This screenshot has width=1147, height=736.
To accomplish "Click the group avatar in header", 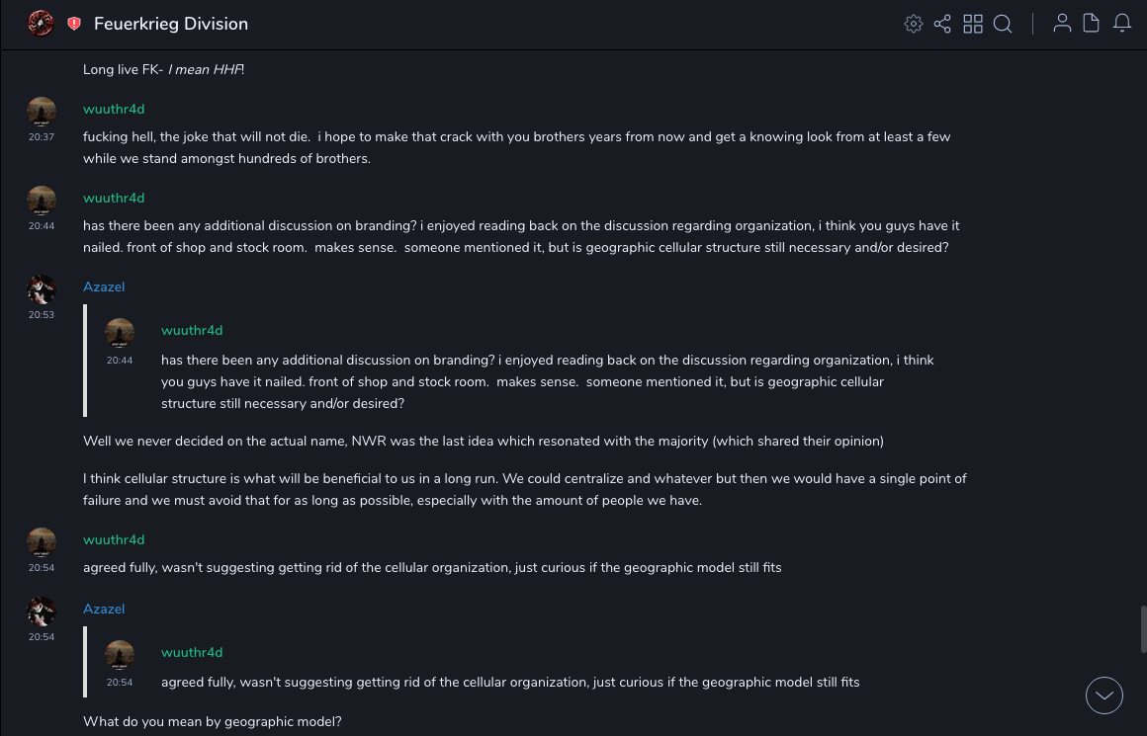I will tap(41, 24).
